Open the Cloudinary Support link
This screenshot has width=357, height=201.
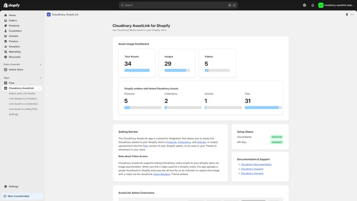[x=252, y=169]
